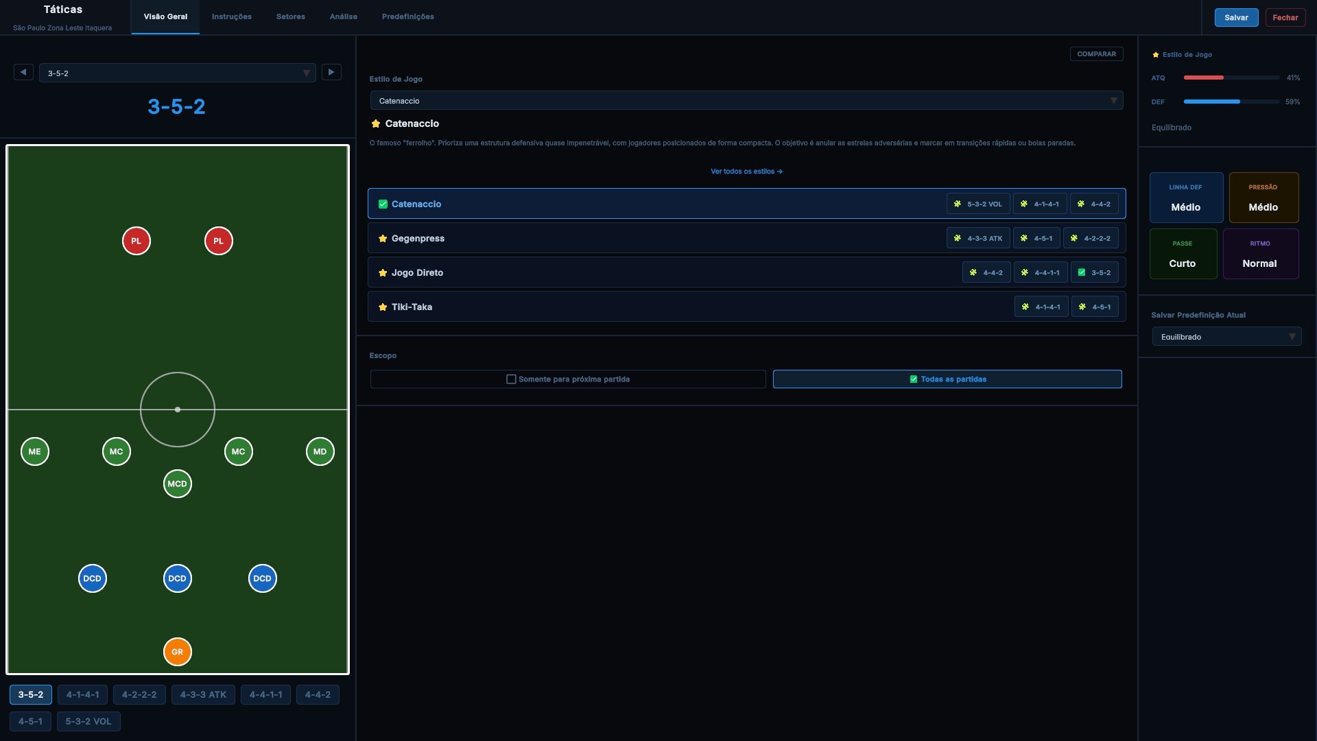This screenshot has height=741, width=1317.
Task: Choose 4-3-3 ATK chip in Gegenpress row
Action: pos(978,238)
